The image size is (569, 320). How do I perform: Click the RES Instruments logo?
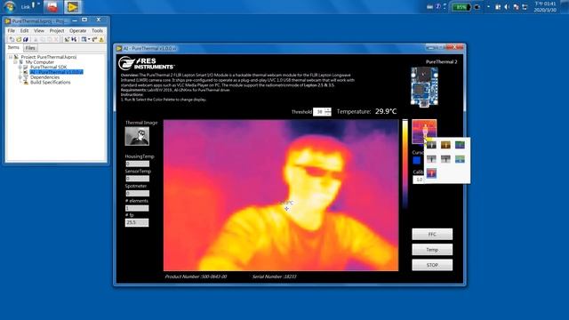(146, 63)
